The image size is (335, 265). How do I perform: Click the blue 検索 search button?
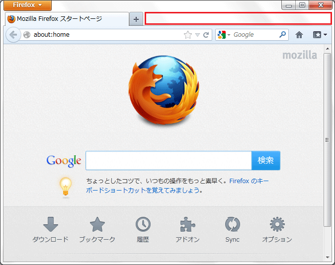click(x=266, y=161)
